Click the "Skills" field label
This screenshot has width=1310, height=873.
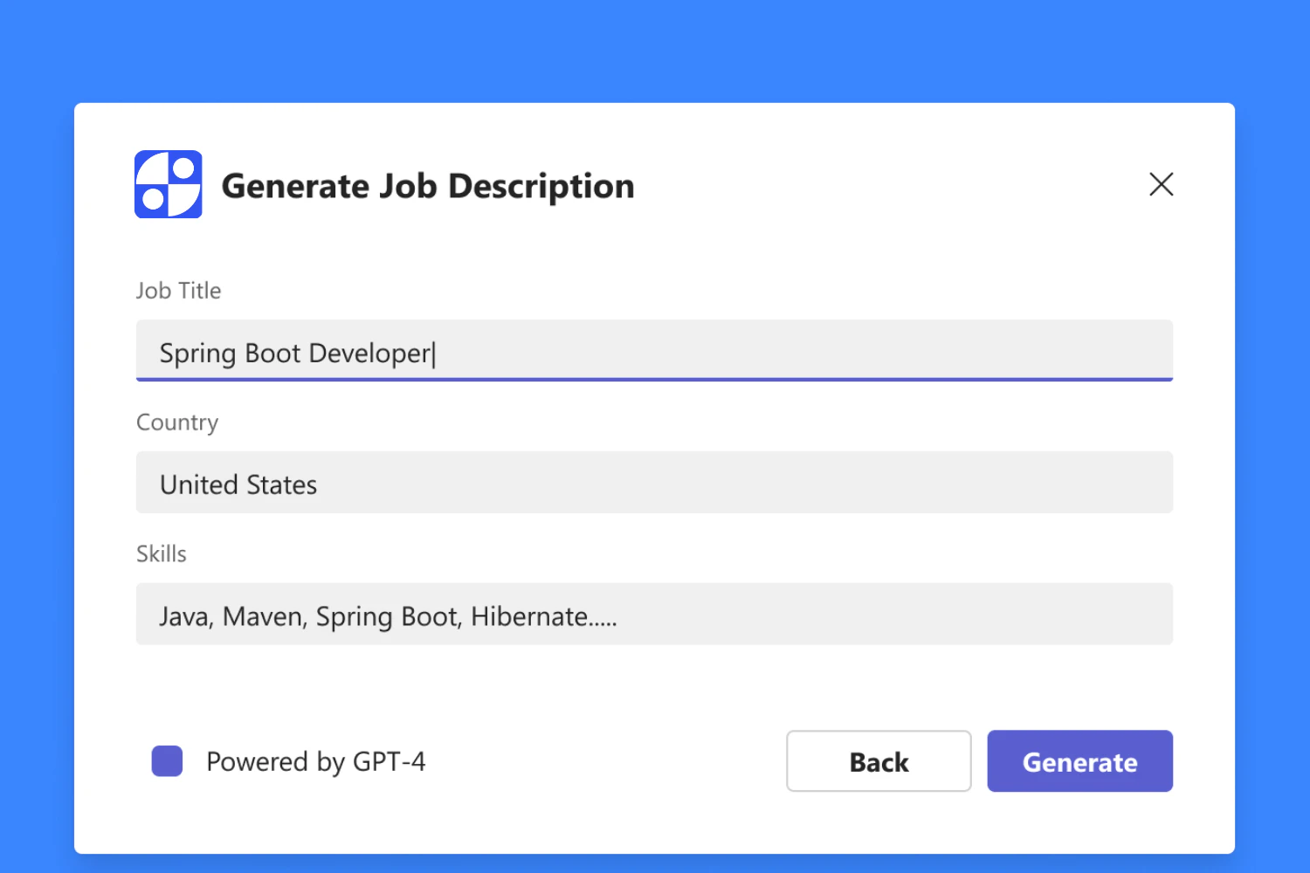pos(162,554)
